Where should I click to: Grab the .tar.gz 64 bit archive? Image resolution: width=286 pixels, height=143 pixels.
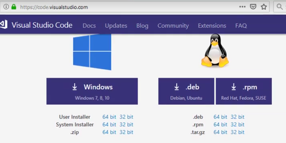220,132
